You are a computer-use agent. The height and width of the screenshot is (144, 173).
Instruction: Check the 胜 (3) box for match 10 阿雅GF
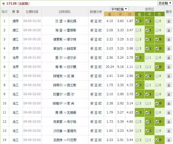tap(137, 103)
